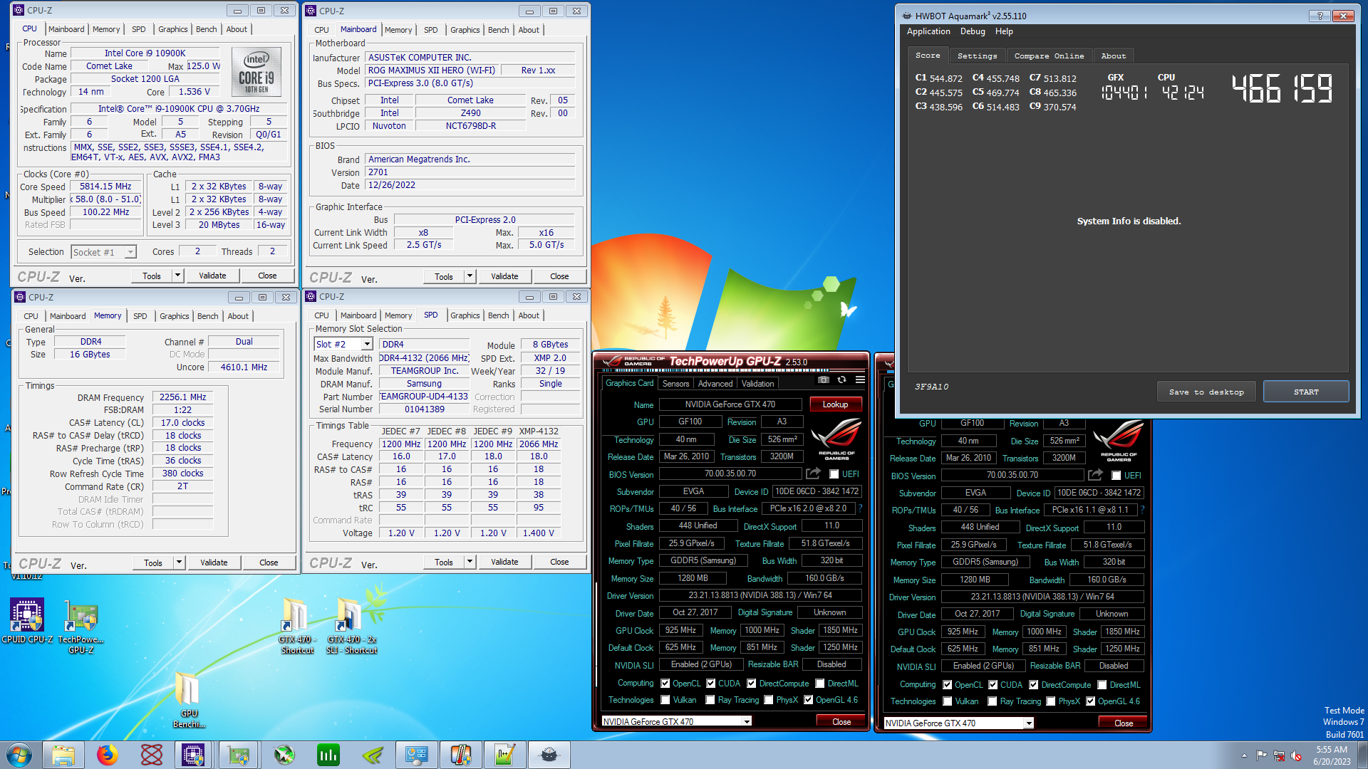Take a GPU-Z screenshot with camera icon
The image size is (1368, 769).
(824, 380)
